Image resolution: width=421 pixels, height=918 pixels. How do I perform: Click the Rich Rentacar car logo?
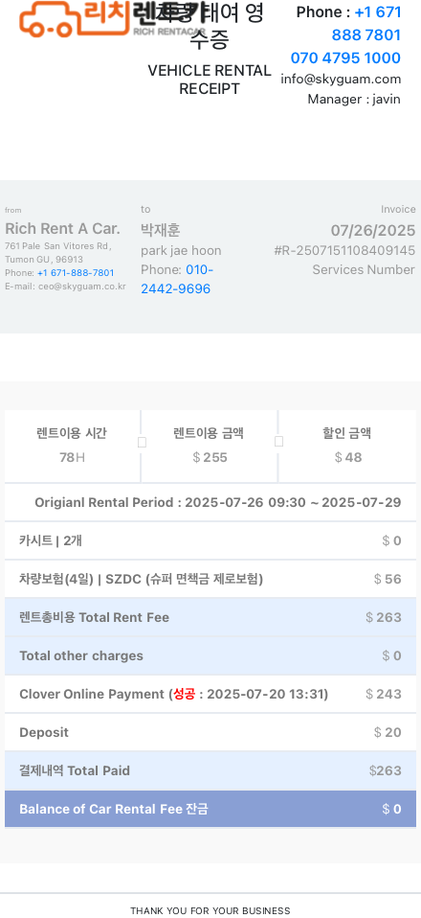tap(111, 19)
